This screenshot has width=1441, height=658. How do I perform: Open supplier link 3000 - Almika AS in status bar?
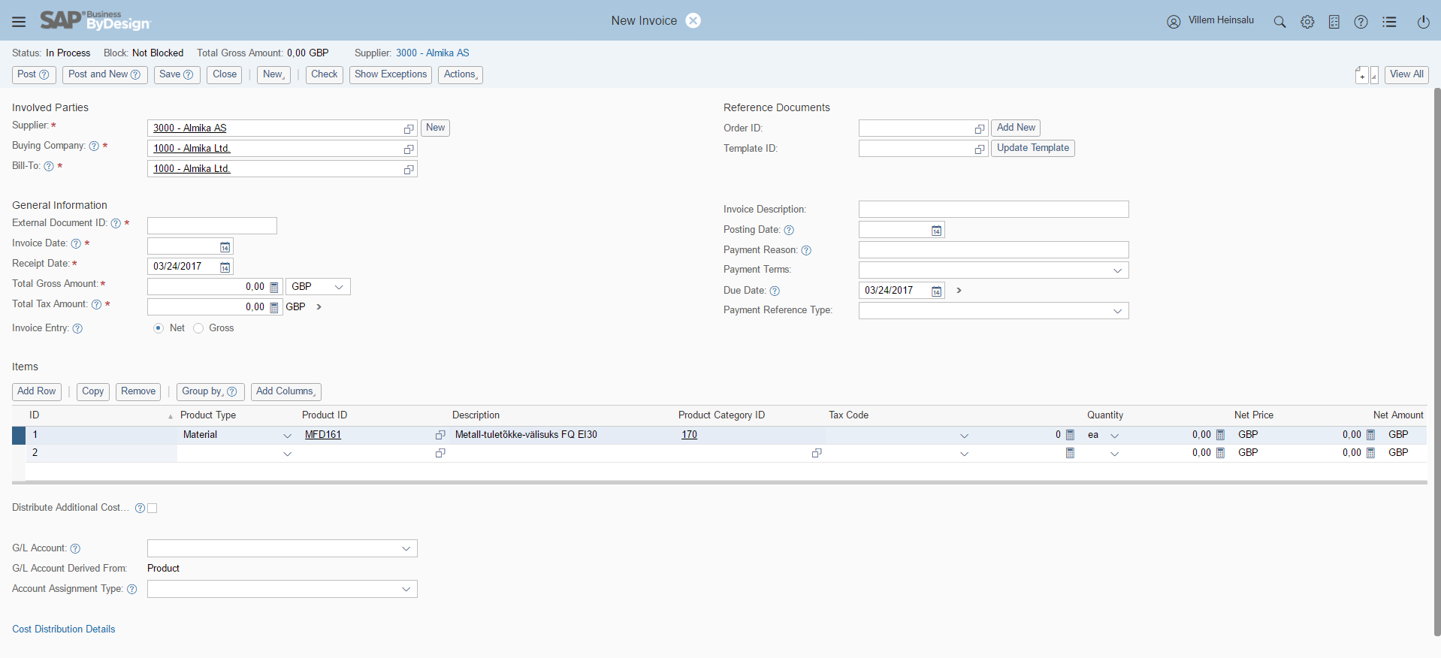point(433,53)
